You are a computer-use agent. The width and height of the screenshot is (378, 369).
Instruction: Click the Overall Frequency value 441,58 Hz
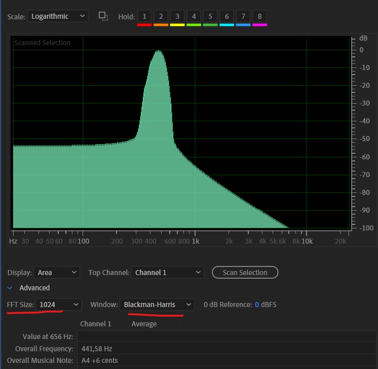(97, 349)
